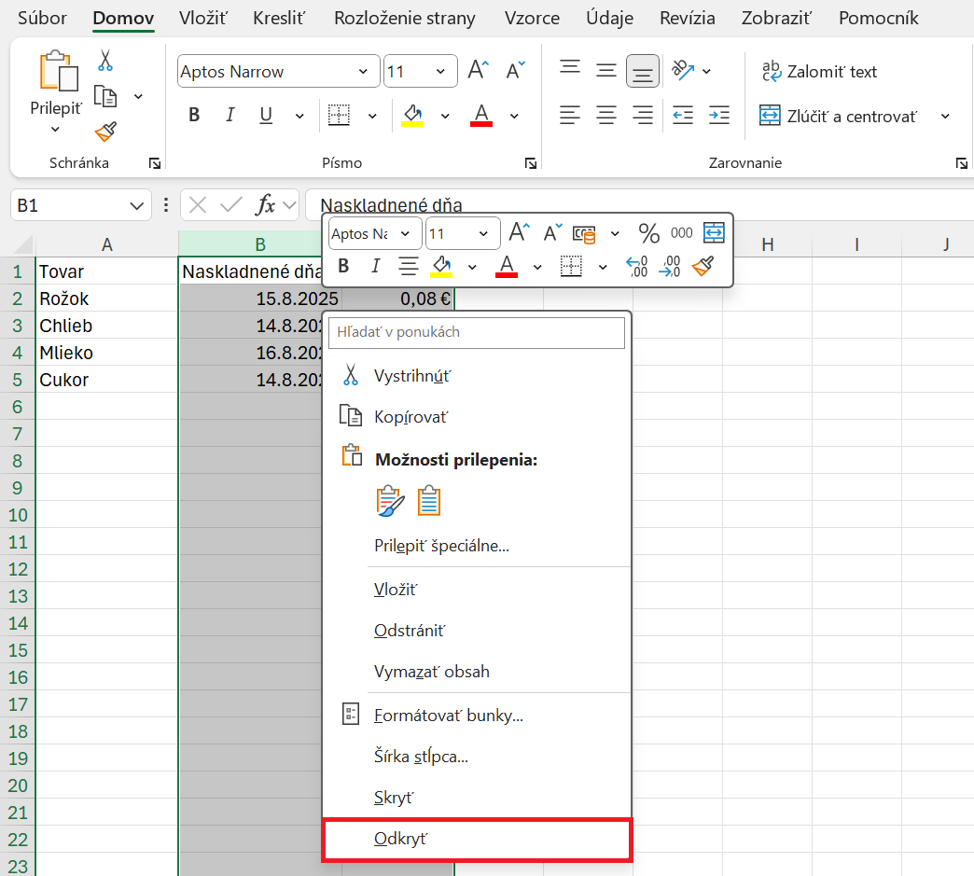Click Zalomiť text button
974x876 pixels.
tap(819, 72)
